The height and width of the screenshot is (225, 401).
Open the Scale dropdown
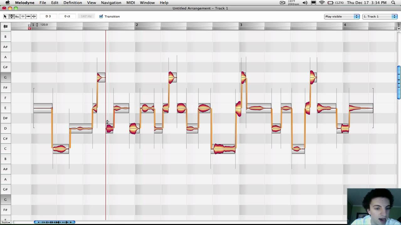[x=5, y=222]
